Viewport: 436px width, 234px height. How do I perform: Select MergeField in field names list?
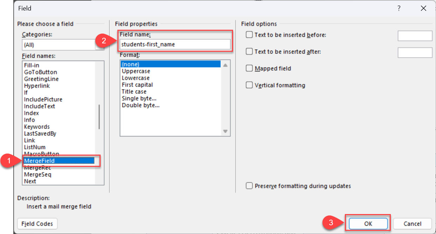point(39,161)
